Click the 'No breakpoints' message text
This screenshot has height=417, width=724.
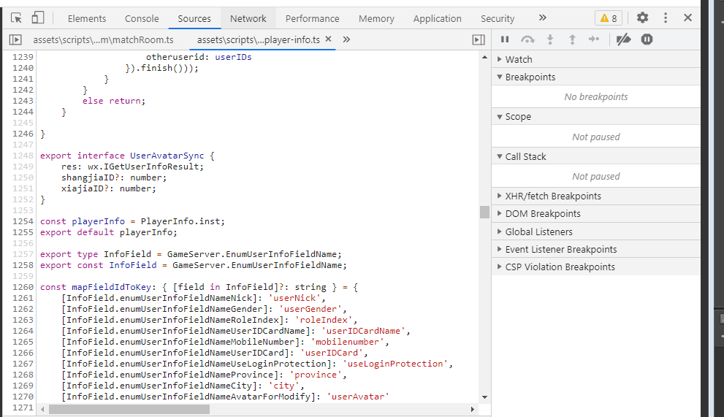pos(596,97)
